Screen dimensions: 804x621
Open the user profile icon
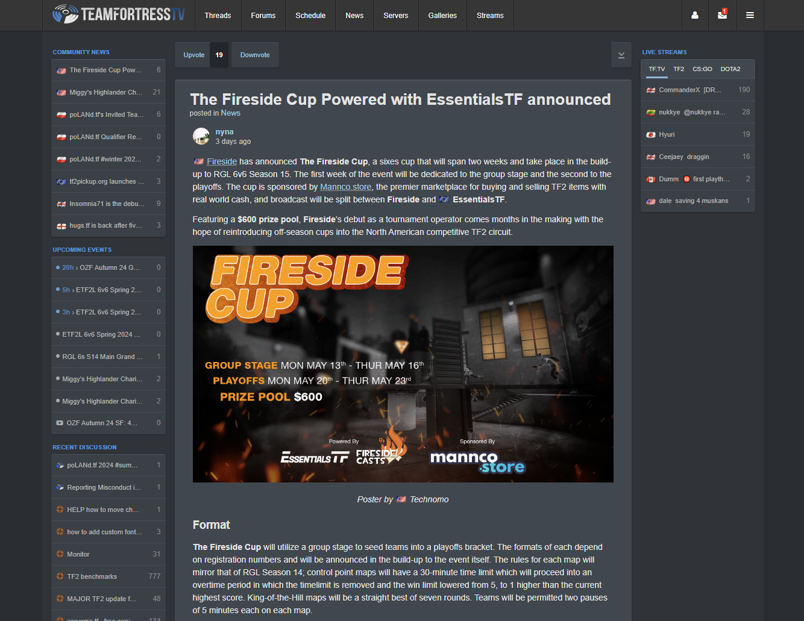coord(695,15)
